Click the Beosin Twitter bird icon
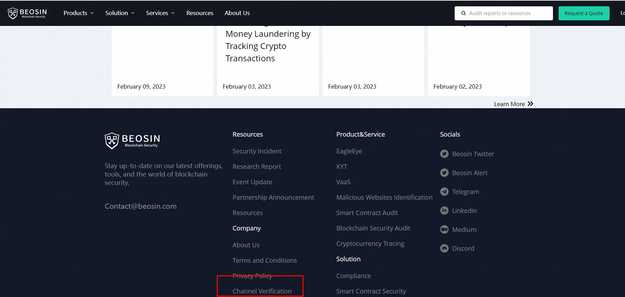625x297 pixels. coord(444,154)
